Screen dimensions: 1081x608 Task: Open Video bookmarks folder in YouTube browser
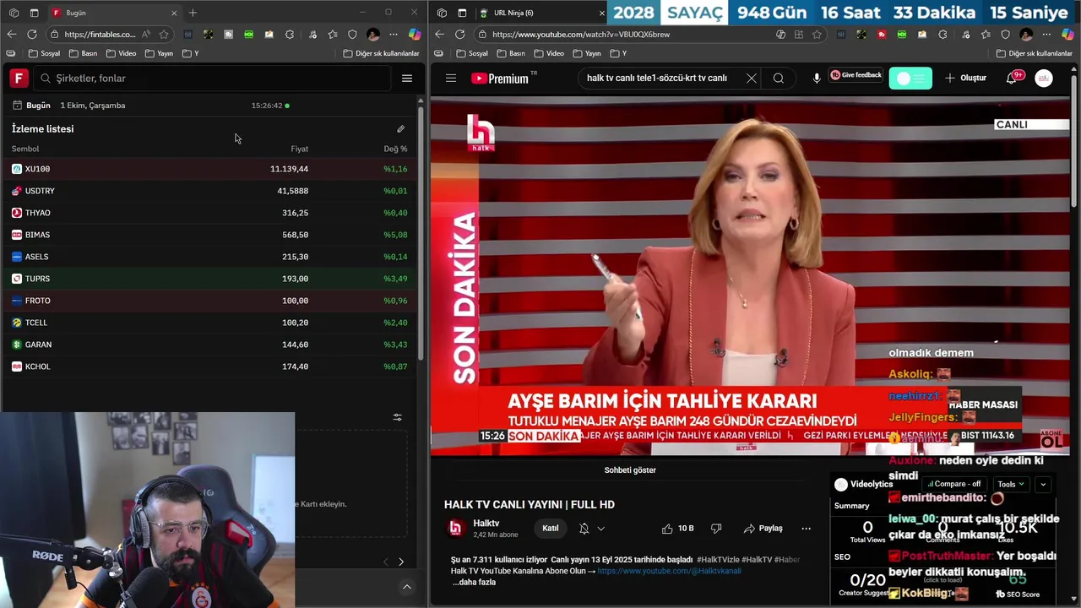(x=549, y=53)
